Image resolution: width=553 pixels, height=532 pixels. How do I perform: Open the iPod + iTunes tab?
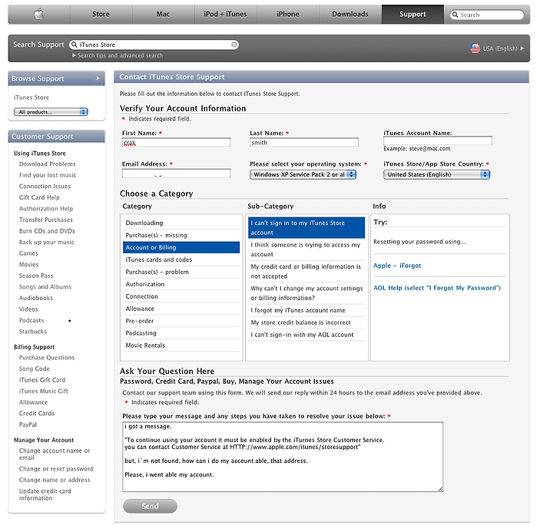[x=225, y=15]
